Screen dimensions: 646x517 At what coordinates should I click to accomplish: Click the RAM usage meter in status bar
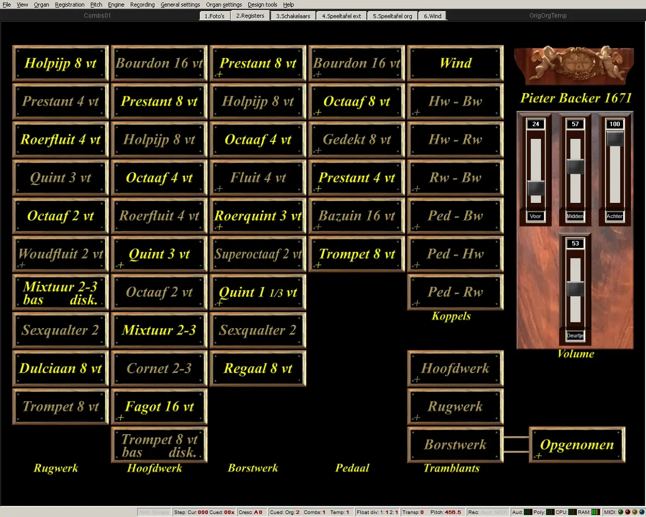pos(596,512)
